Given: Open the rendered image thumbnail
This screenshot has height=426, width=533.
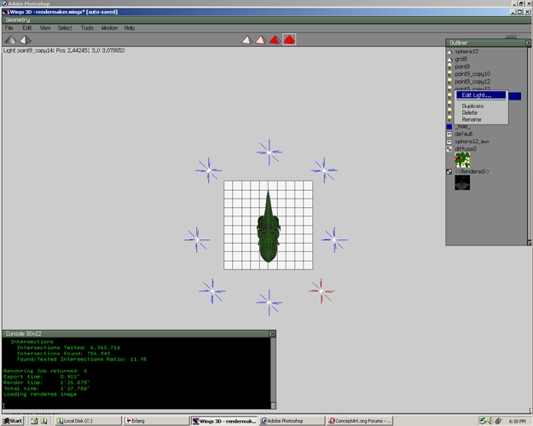Looking at the screenshot, I should coord(462,183).
